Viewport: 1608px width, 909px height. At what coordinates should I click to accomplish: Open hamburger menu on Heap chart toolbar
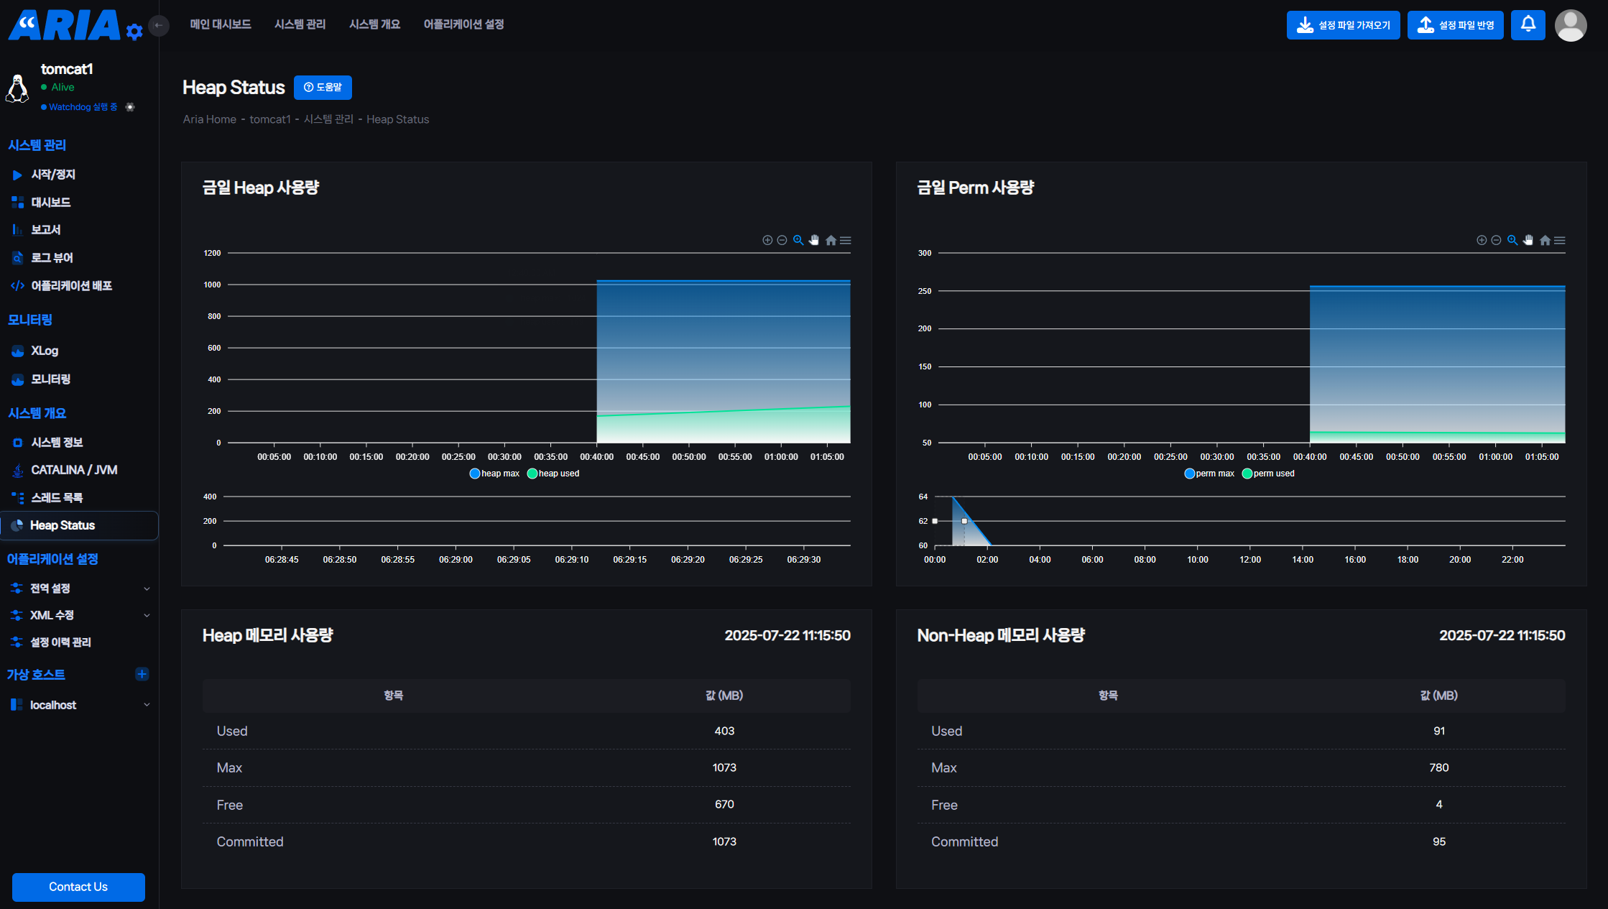tap(846, 240)
